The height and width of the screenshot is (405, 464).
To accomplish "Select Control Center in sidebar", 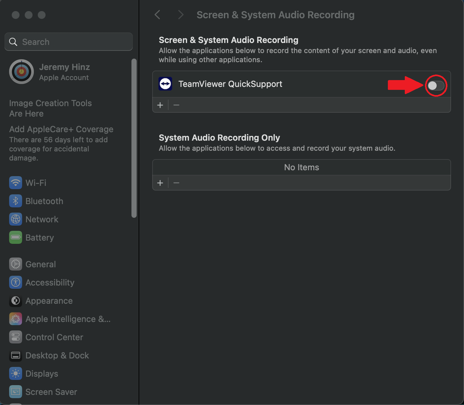I will [54, 337].
